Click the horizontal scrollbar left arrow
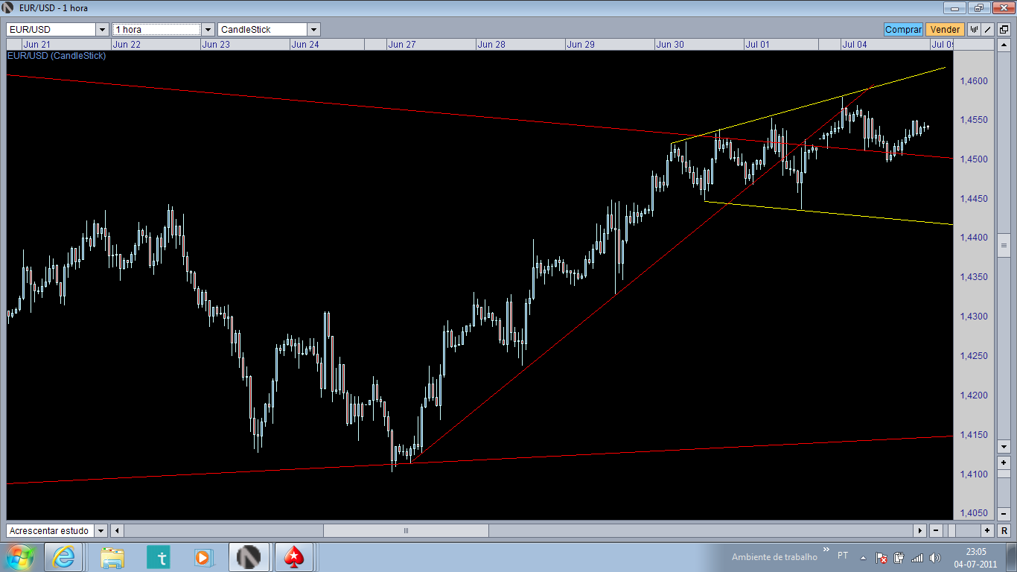This screenshot has width=1017, height=572. click(117, 530)
